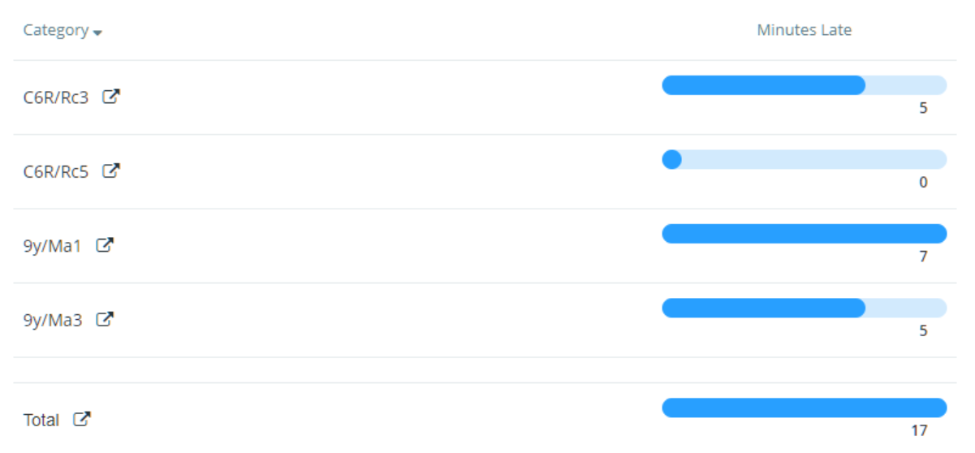Click the value 17 in Total row

point(919,431)
